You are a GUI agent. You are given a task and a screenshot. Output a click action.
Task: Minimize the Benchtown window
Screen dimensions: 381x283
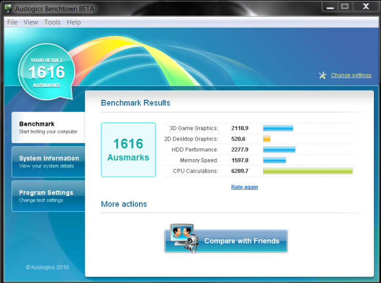click(x=330, y=7)
